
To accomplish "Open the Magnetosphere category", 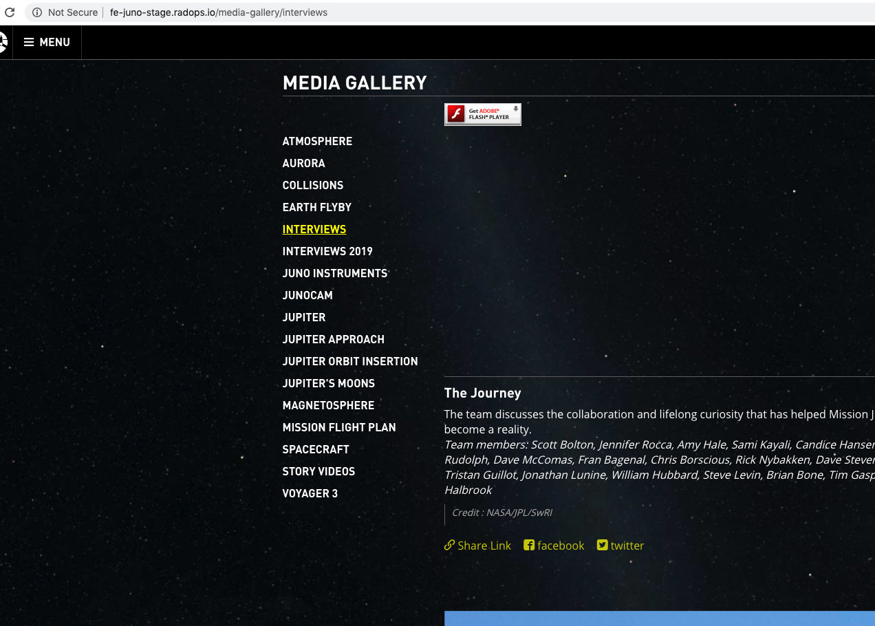I will 328,405.
